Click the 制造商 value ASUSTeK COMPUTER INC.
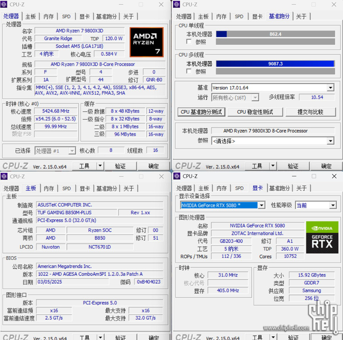 point(99,205)
